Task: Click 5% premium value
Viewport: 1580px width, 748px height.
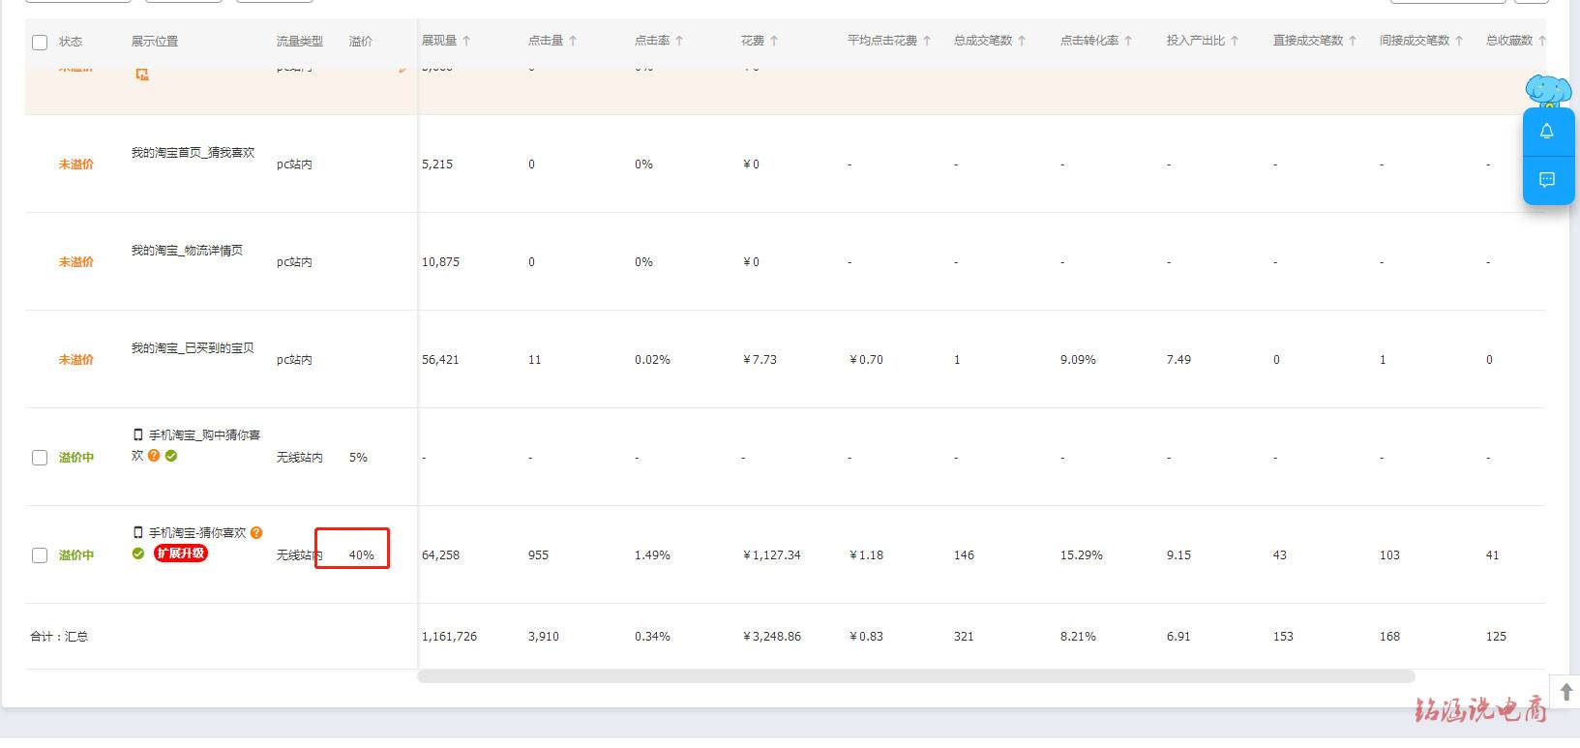Action: click(358, 458)
